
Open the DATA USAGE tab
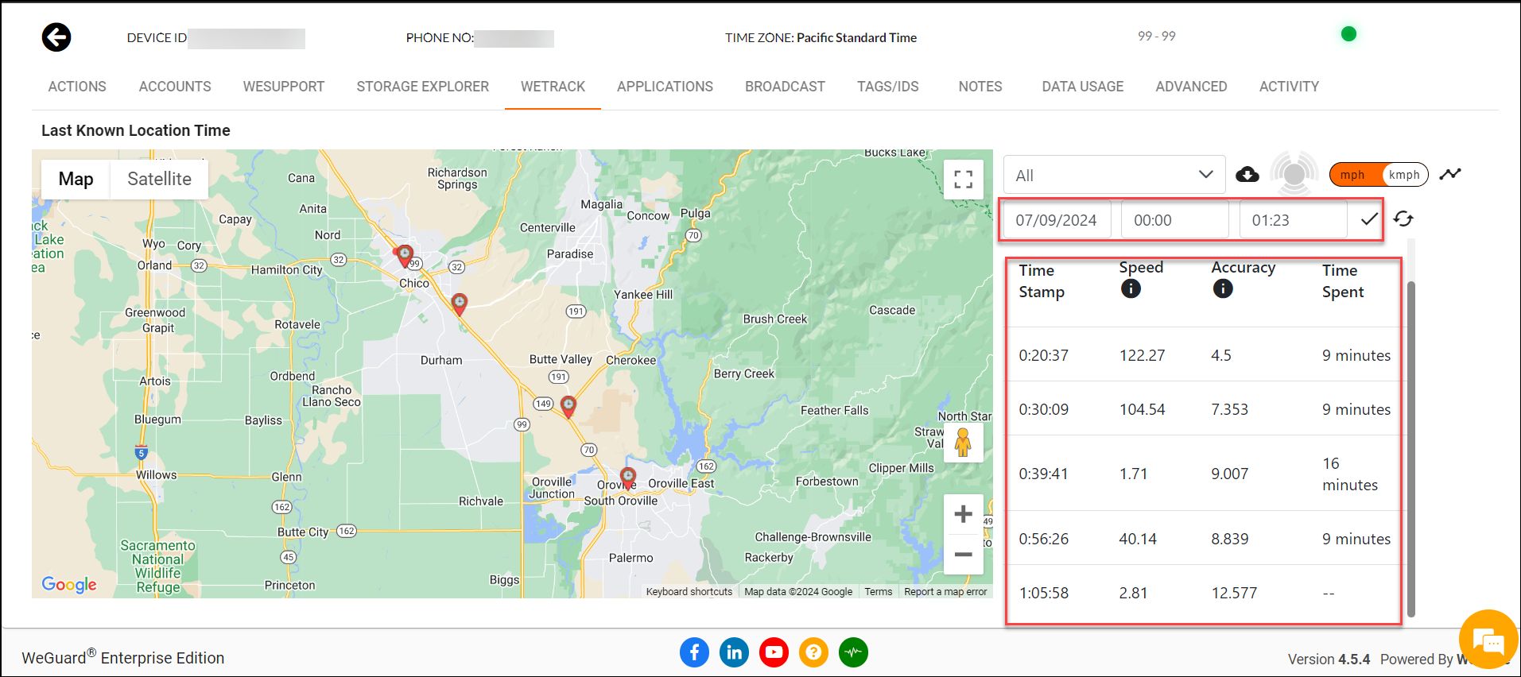click(1082, 87)
